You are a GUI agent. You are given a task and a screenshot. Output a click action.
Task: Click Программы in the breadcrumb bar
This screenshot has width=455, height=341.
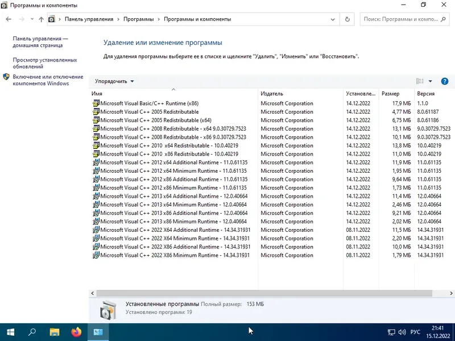click(x=139, y=19)
